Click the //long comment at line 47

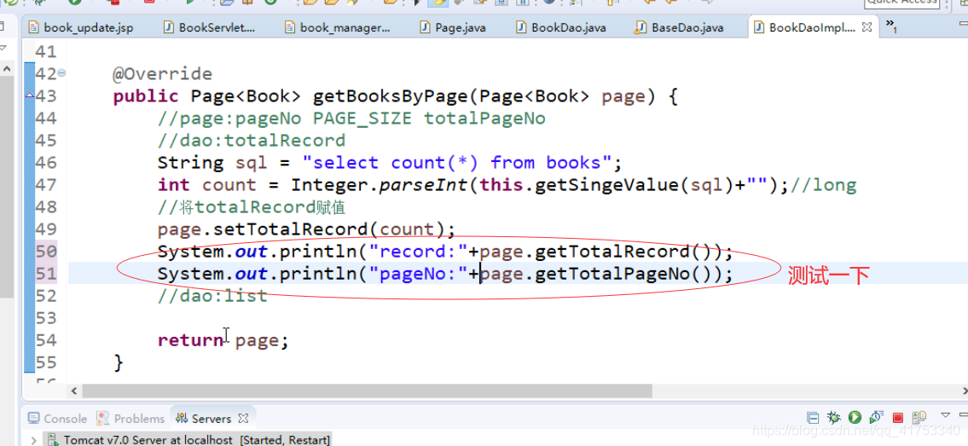pyautogui.click(x=824, y=185)
